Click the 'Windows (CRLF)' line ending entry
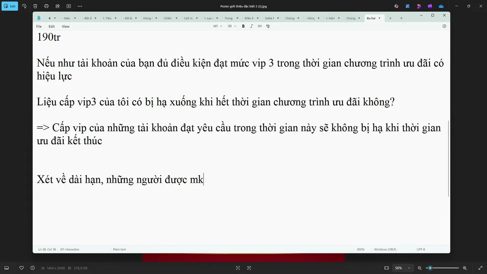The width and height of the screenshot is (487, 274). pos(385,249)
